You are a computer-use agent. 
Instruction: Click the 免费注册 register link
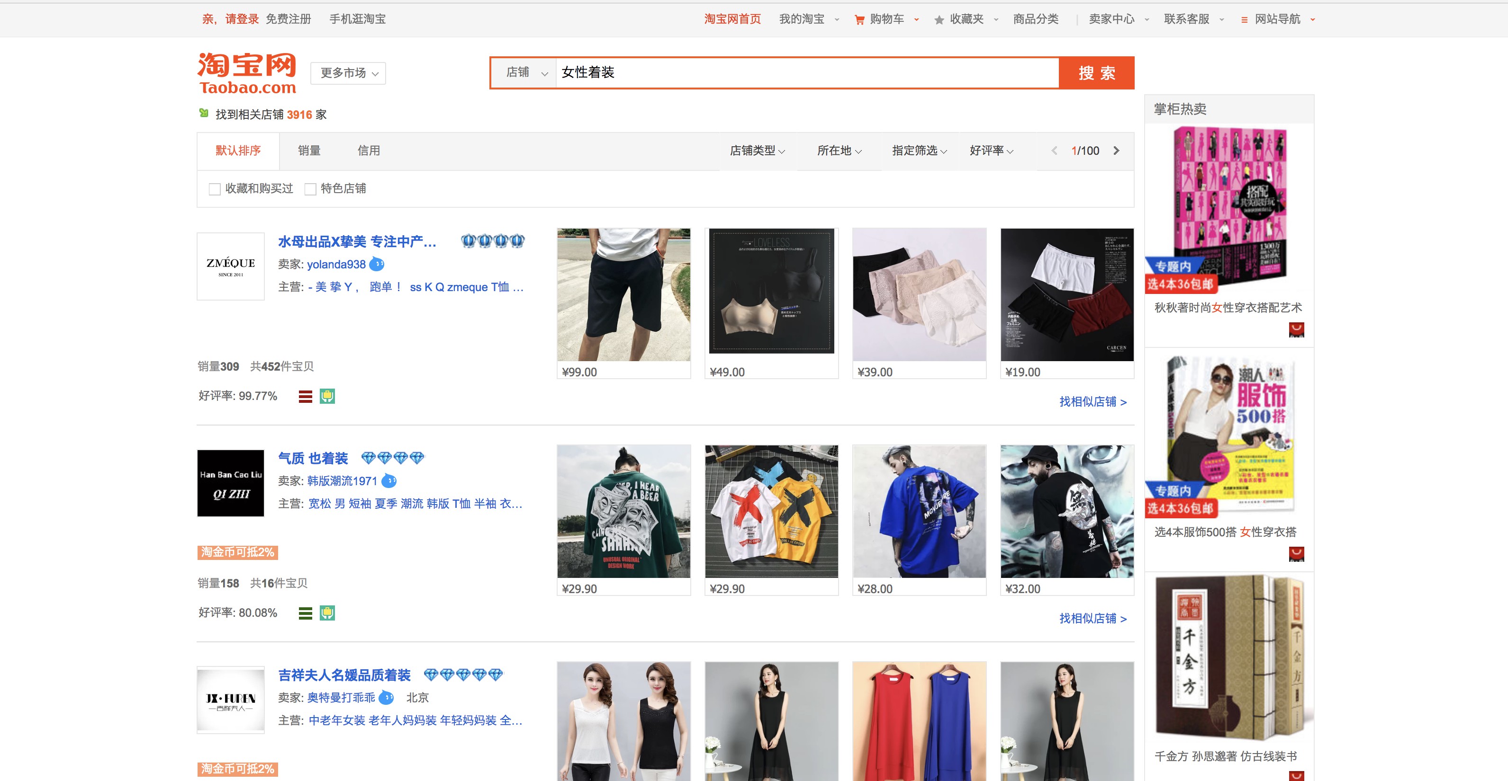288,19
